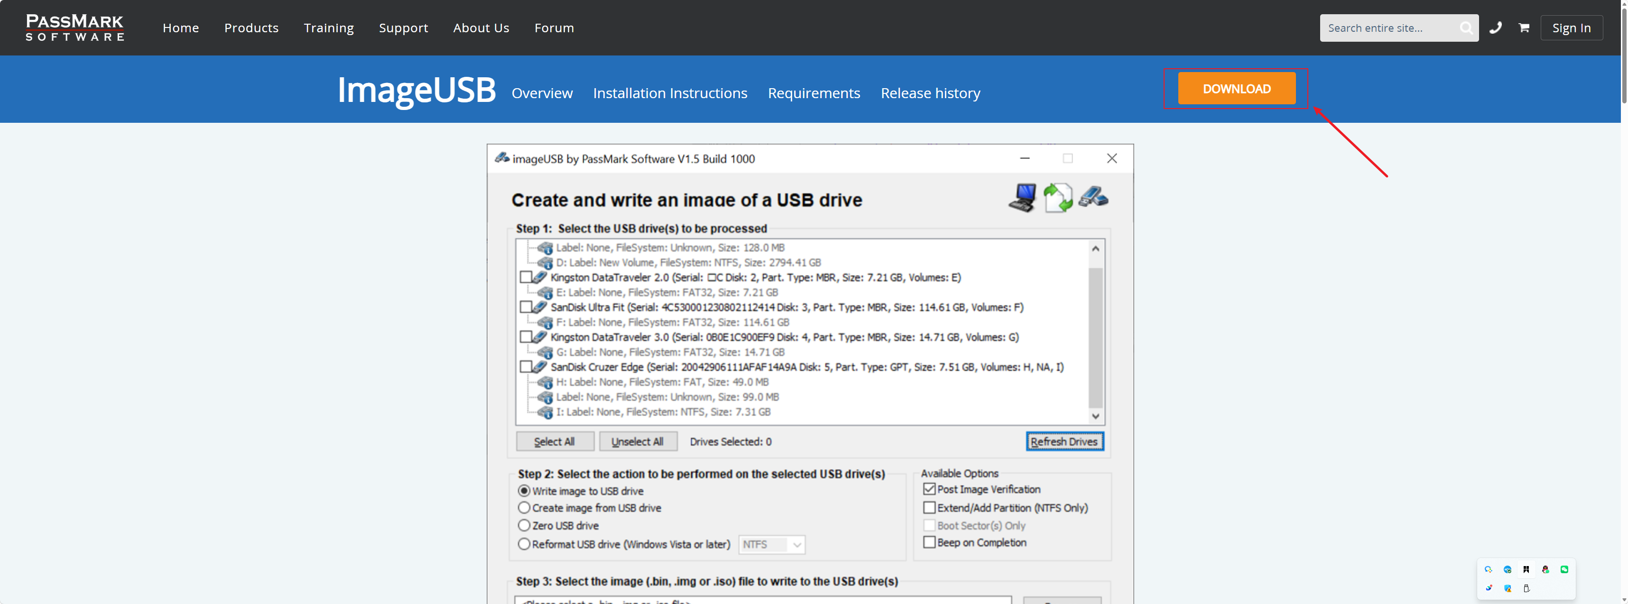The height and width of the screenshot is (604, 1628).
Task: Click the drive list scroll-down arrow
Action: click(1095, 416)
